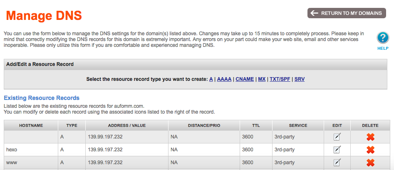Delete the blank-hostname A record
Viewport: 394px width, 170px height.
(x=370, y=137)
